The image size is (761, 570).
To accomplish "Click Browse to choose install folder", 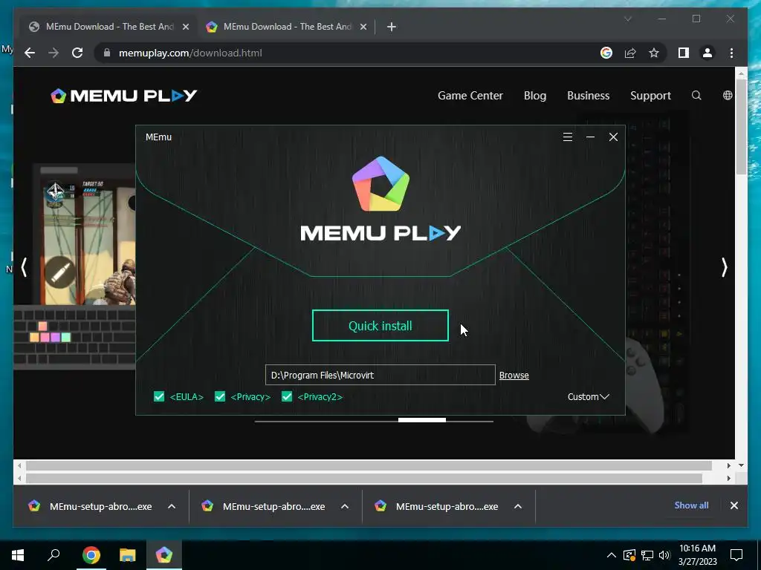I will click(514, 375).
